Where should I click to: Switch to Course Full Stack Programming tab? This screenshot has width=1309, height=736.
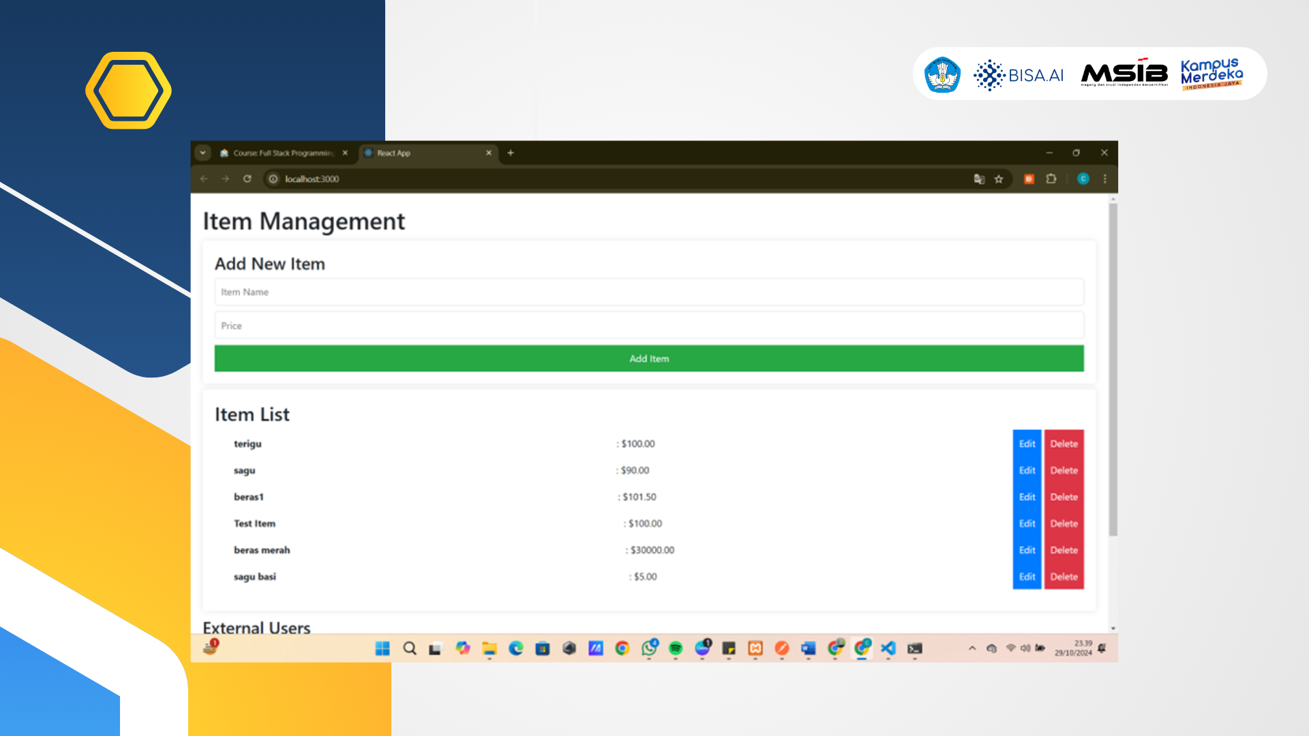(284, 153)
